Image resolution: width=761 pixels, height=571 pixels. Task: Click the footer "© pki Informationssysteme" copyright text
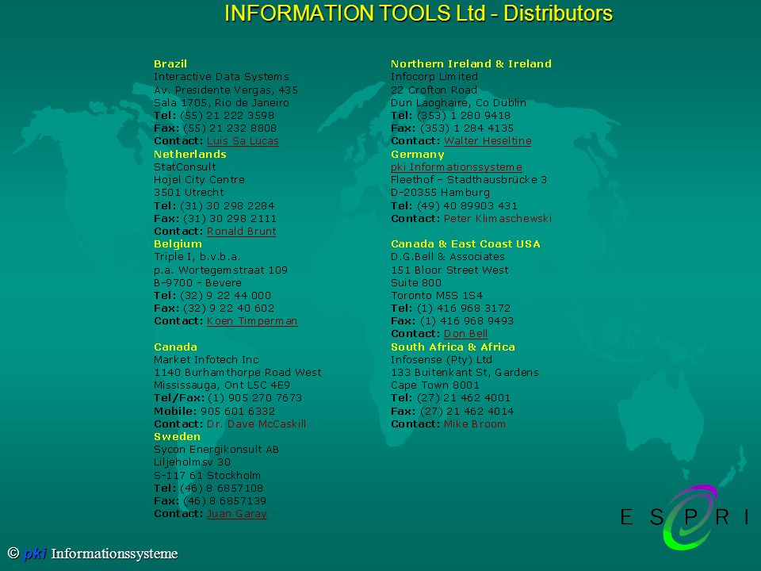point(93,554)
